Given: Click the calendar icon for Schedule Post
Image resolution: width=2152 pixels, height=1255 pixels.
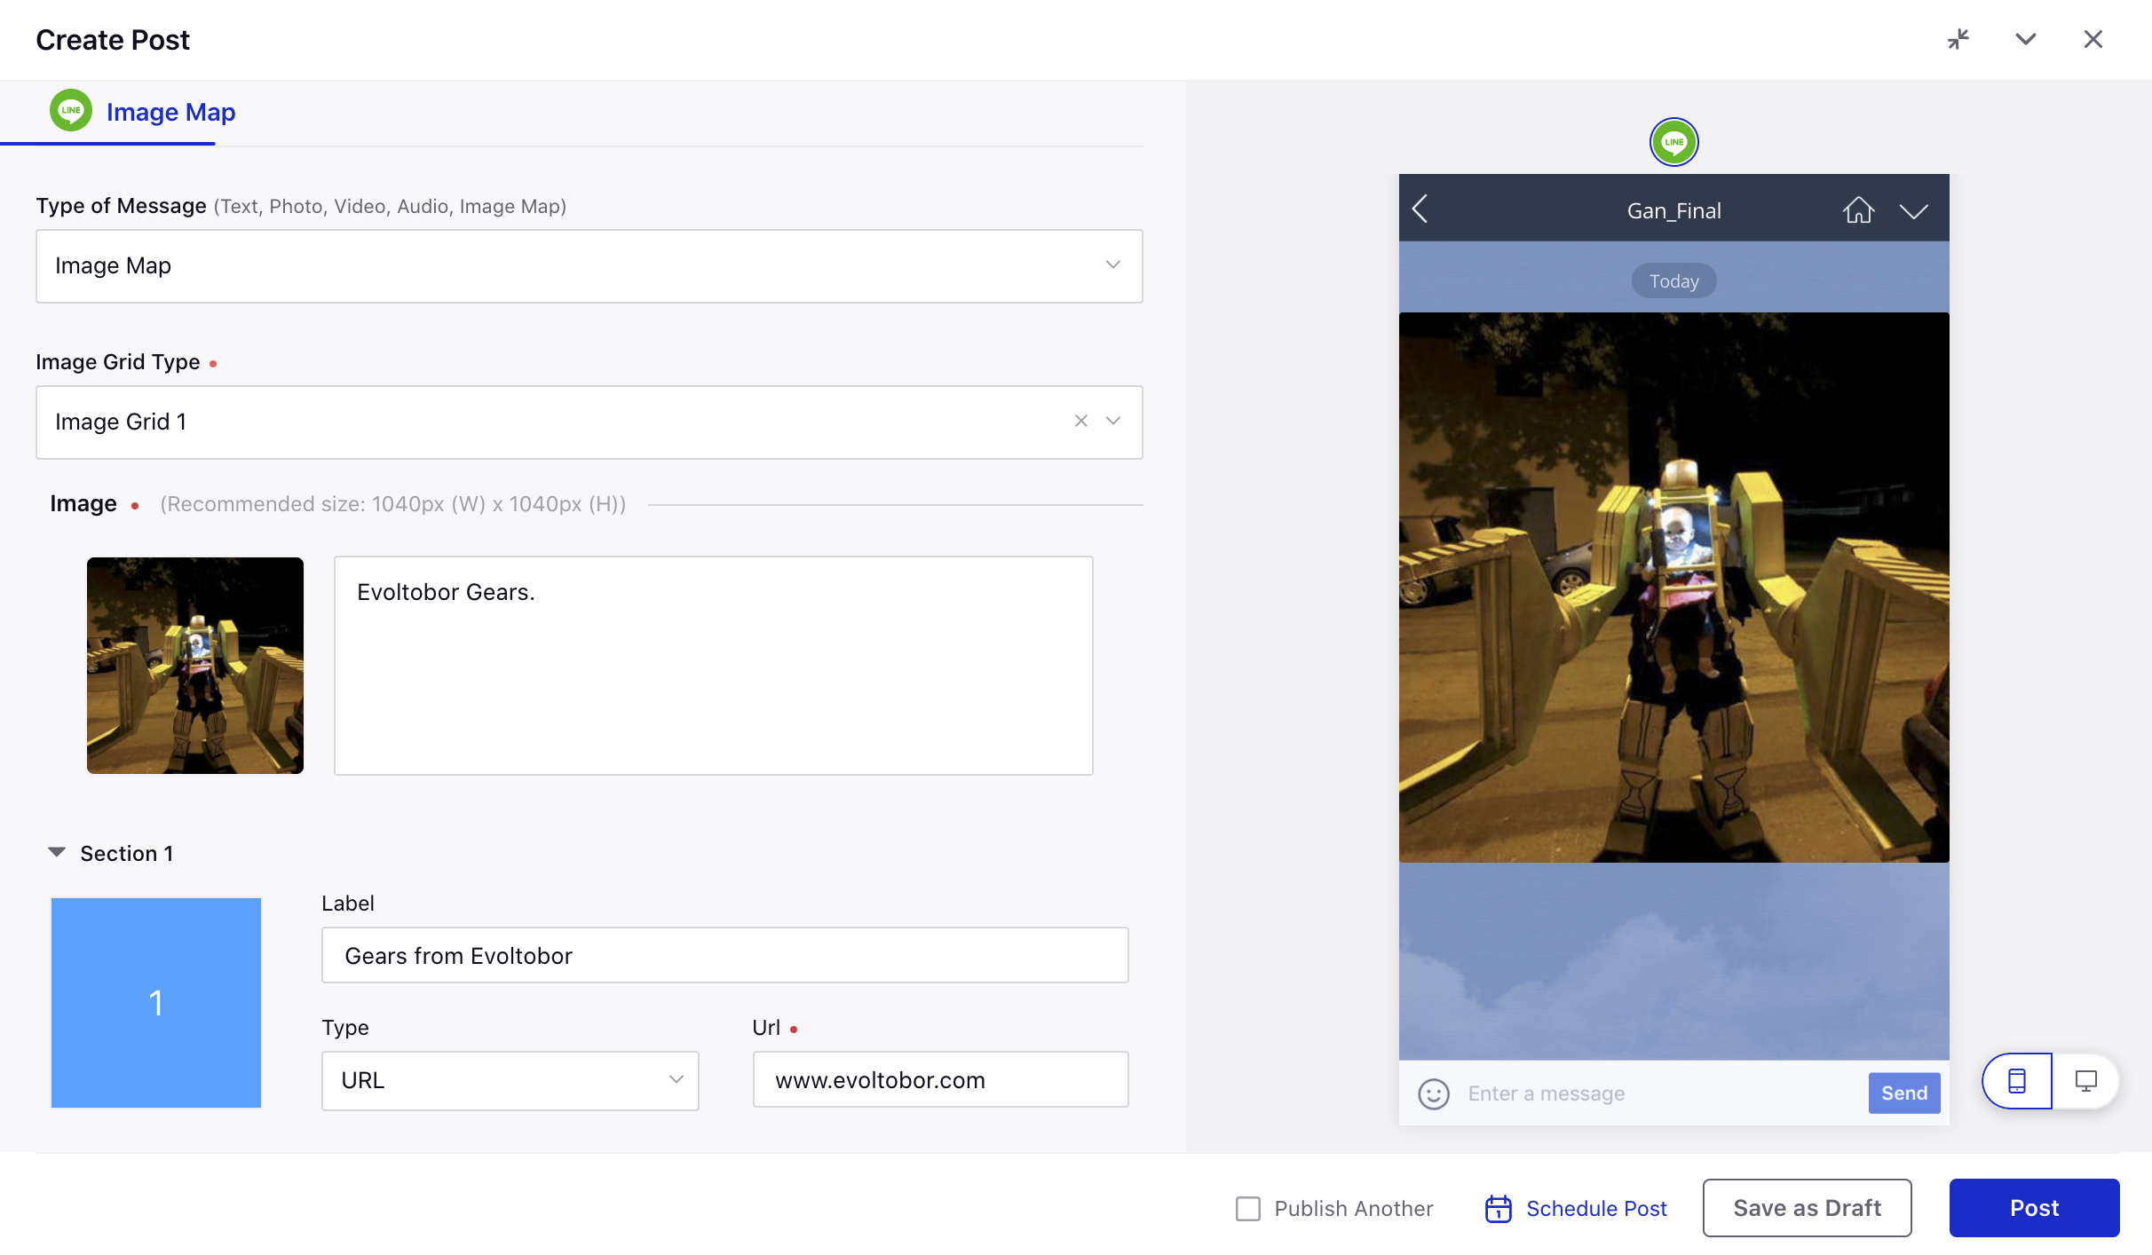Looking at the screenshot, I should (x=1499, y=1208).
